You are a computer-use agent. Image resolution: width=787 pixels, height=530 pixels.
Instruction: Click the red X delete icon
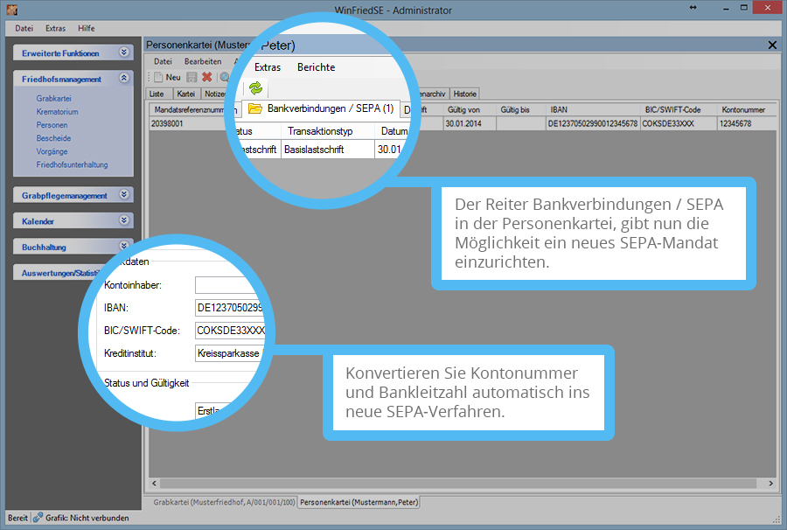tap(207, 78)
